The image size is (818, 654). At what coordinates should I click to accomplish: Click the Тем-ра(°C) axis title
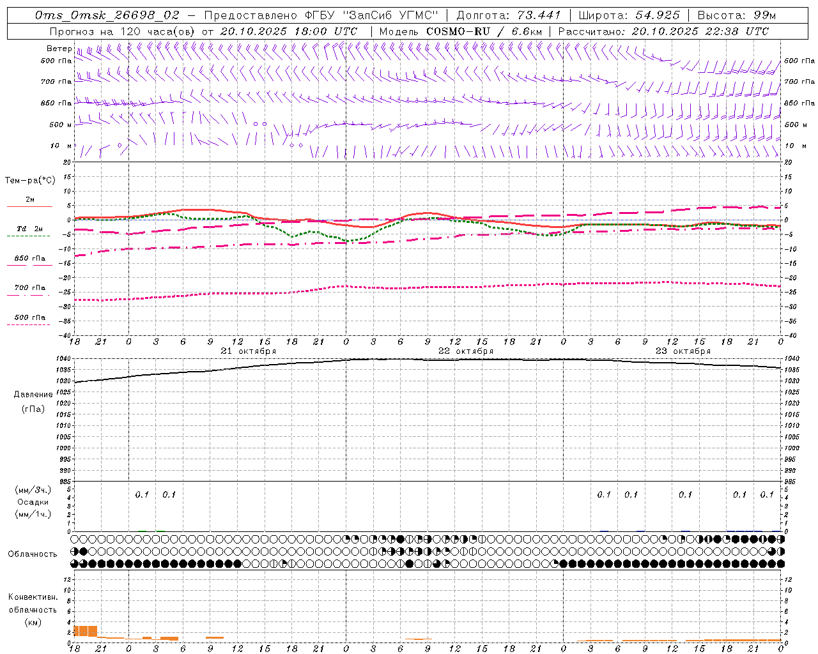tap(30, 181)
